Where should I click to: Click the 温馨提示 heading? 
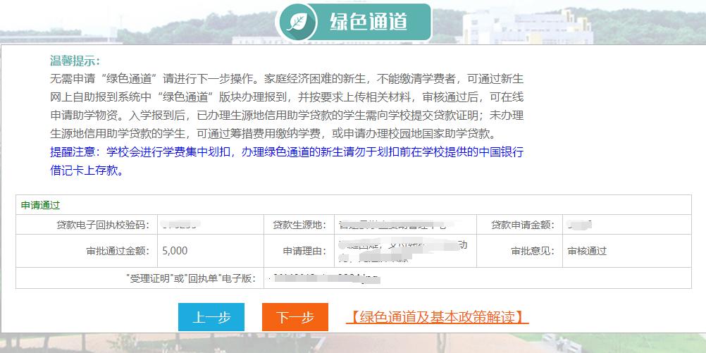click(x=75, y=61)
